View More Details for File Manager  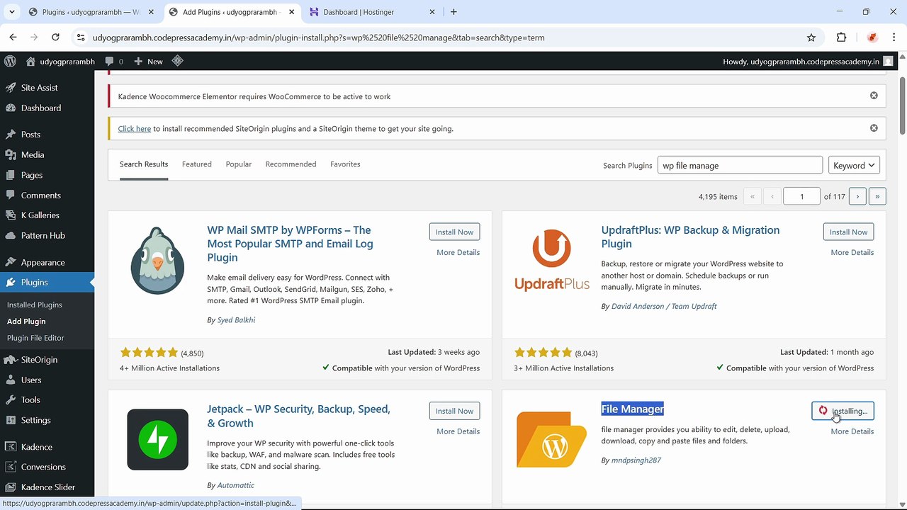pos(852,431)
